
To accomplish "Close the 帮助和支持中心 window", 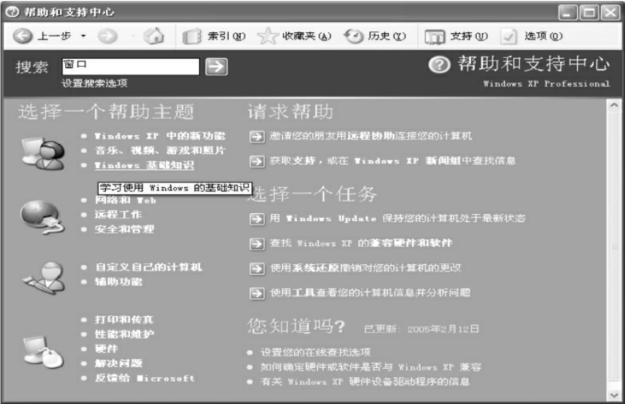I will 611,12.
